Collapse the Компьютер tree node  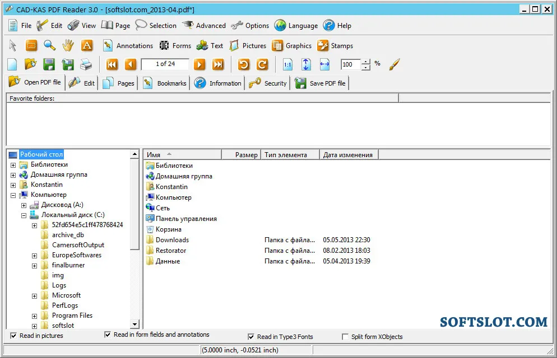pos(13,195)
